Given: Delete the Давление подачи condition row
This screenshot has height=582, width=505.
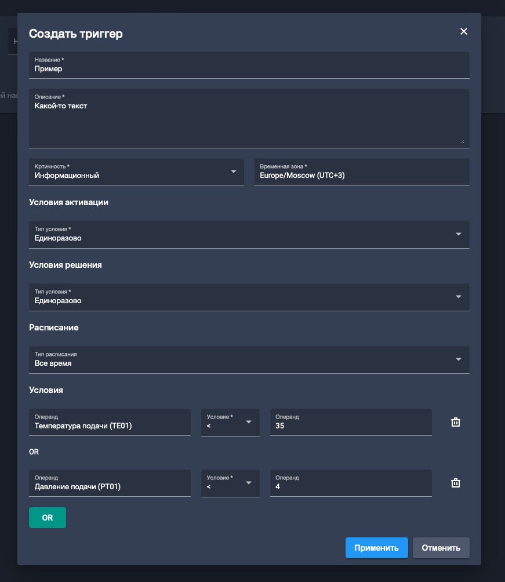Looking at the screenshot, I should (x=456, y=483).
